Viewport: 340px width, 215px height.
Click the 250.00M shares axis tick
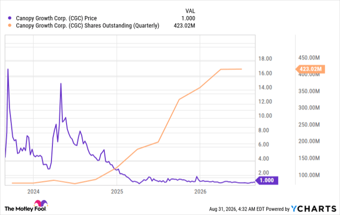309,125
